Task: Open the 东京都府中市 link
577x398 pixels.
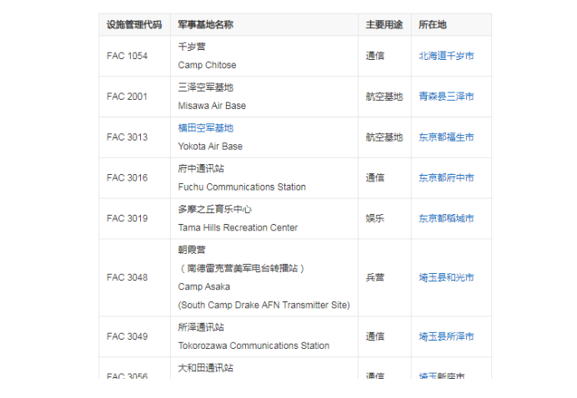Action: (446, 178)
